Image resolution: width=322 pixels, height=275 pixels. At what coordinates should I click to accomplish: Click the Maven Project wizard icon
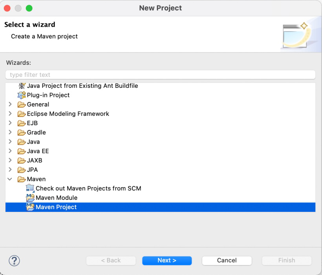[30, 207]
